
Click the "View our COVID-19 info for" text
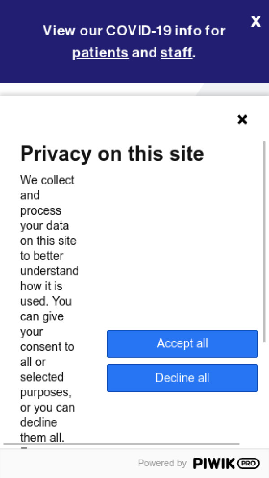[134, 31]
